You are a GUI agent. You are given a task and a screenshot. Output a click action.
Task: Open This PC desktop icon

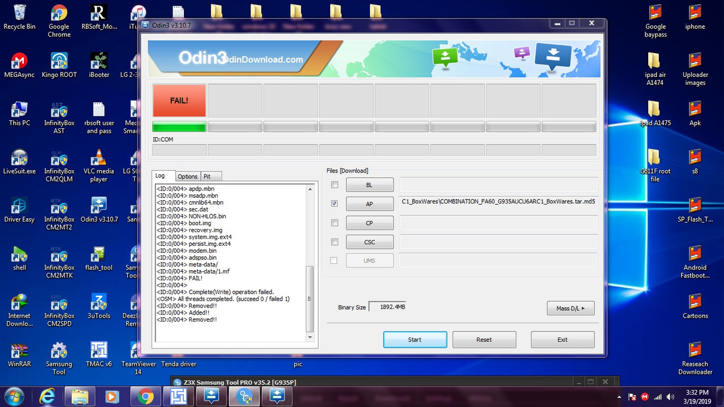point(19,113)
